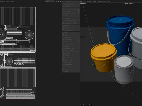142x106 pixels.
Task: Click the Remove UV Pins command
Action: [x=71, y=4]
